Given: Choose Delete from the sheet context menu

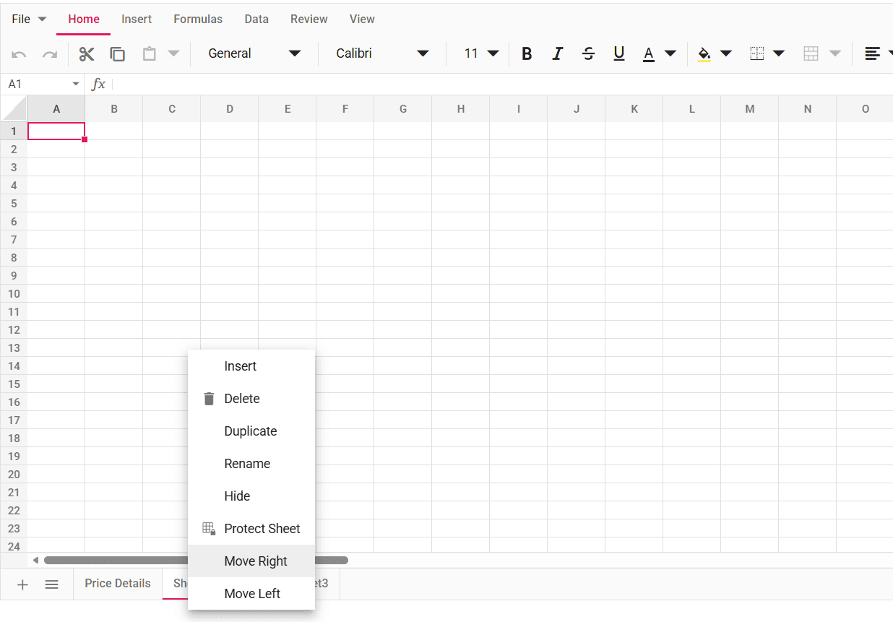Looking at the screenshot, I should 251,399.
